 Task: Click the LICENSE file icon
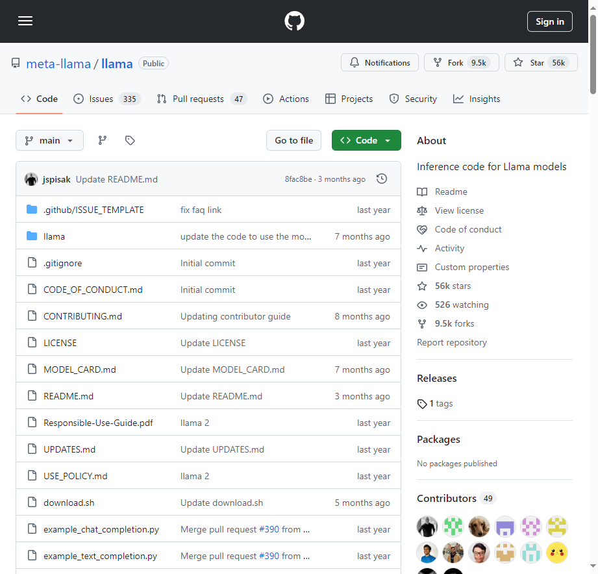pyautogui.click(x=32, y=342)
